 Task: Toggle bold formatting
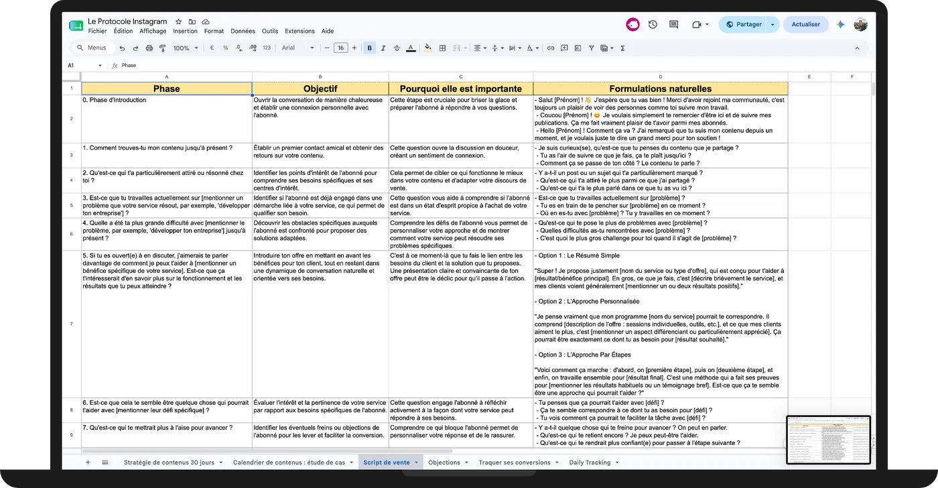pos(369,48)
